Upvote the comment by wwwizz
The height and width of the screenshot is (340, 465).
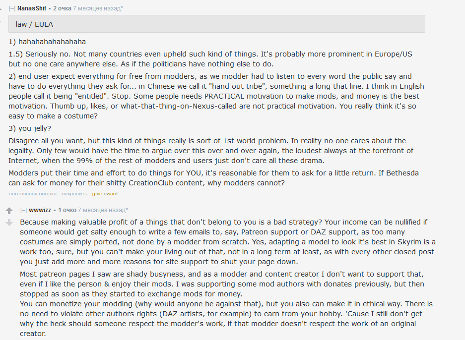click(9, 211)
